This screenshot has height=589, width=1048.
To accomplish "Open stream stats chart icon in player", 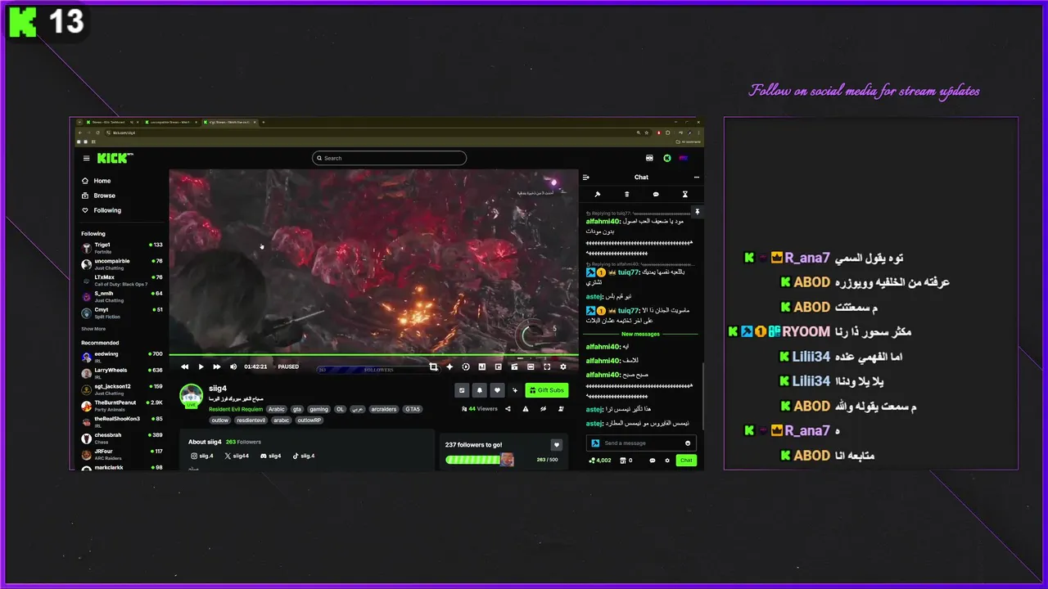I will coord(482,367).
